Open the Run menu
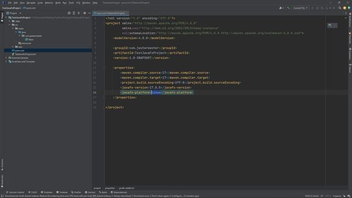Screen dimensions: 352x198 [64, 3]
